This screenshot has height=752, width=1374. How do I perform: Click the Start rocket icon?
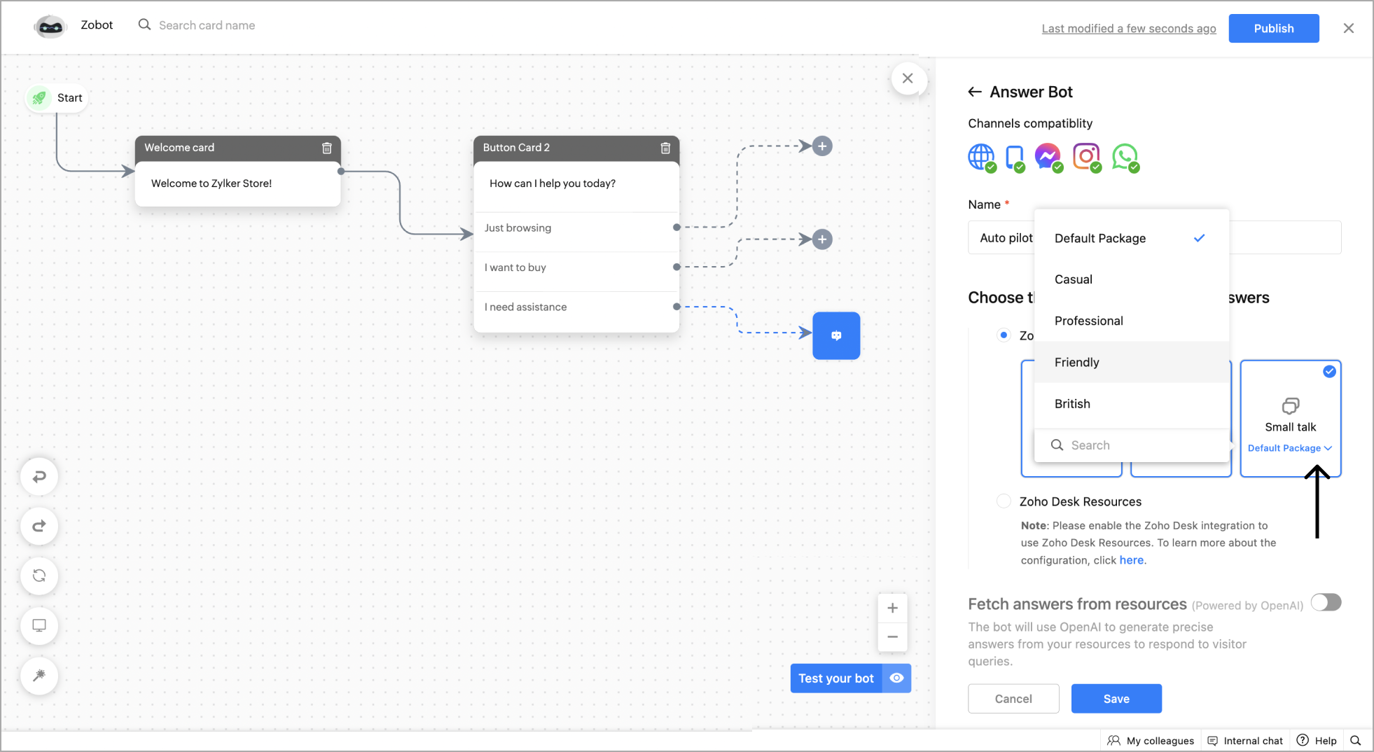pos(39,98)
